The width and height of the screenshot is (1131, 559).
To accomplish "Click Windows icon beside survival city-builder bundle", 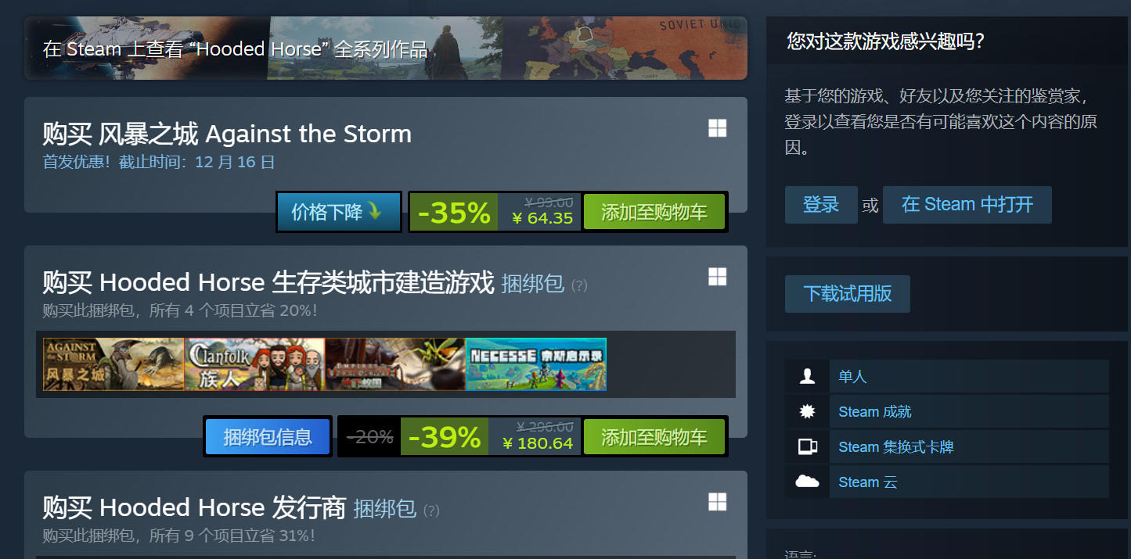I will pyautogui.click(x=718, y=277).
